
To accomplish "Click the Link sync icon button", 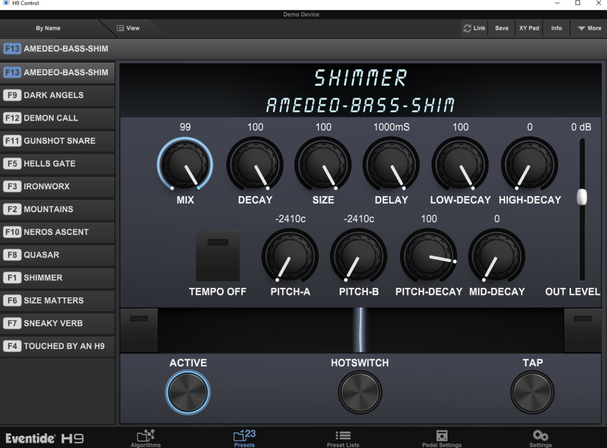I will pos(474,28).
